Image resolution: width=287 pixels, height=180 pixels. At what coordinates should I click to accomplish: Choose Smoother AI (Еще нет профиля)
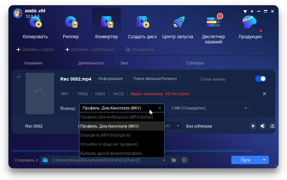tap(122, 144)
